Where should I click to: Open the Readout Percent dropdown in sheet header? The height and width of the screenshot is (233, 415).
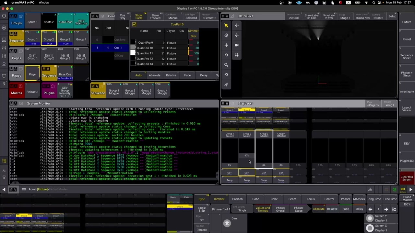[x=209, y=17]
